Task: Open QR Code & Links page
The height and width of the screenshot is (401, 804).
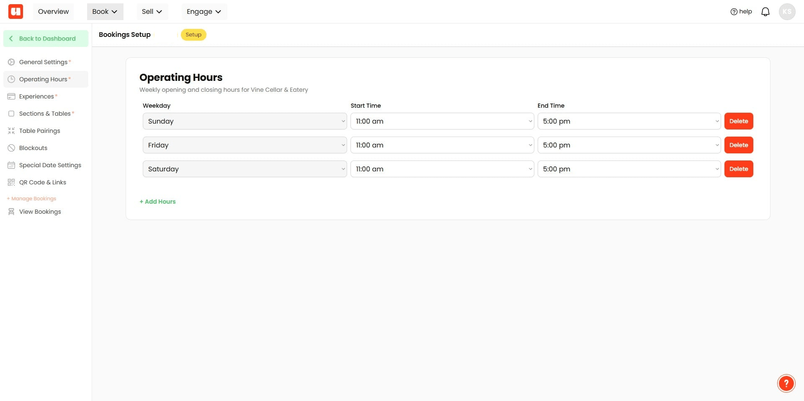Action: coord(46,182)
